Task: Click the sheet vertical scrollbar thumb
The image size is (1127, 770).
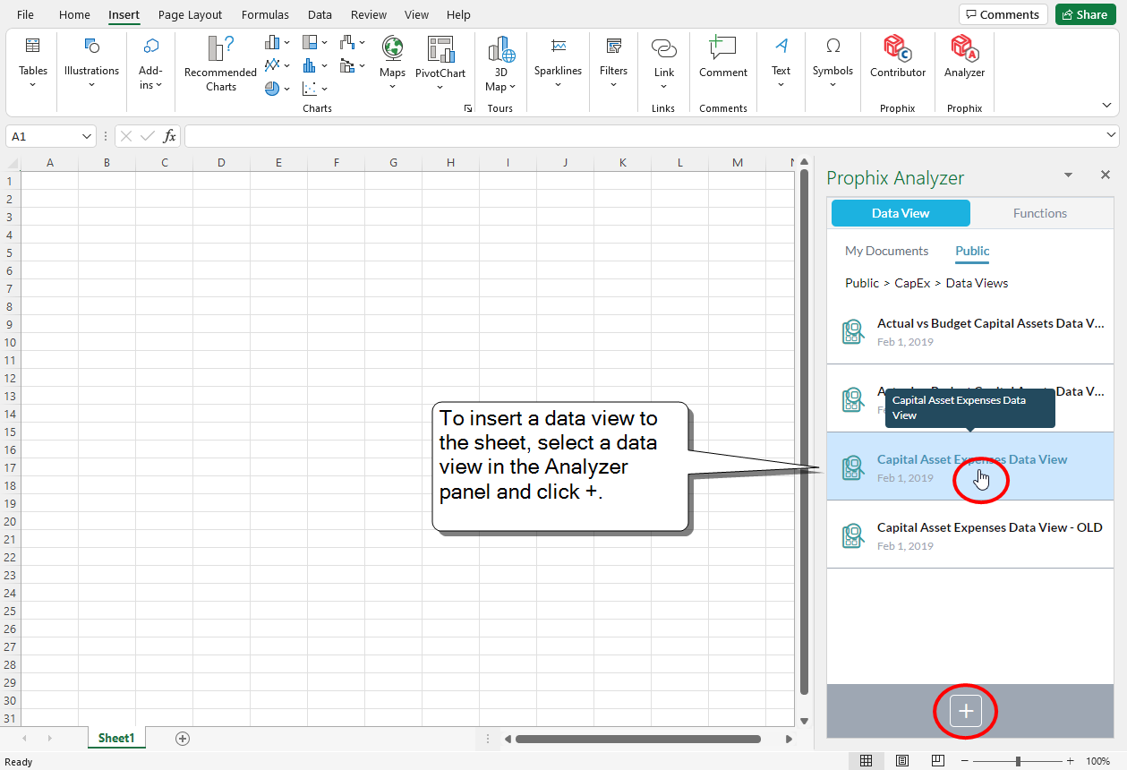Action: point(804,432)
